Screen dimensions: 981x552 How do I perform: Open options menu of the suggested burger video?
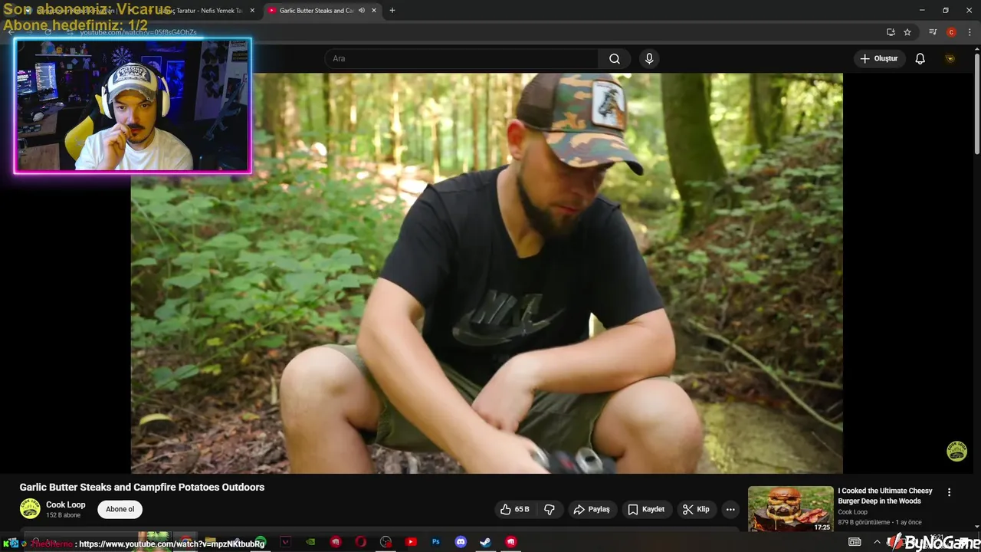click(949, 492)
